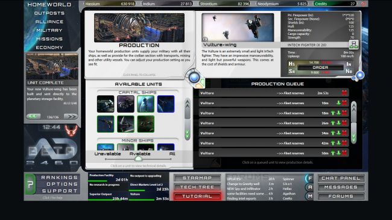Click the Order button

coord(320,68)
